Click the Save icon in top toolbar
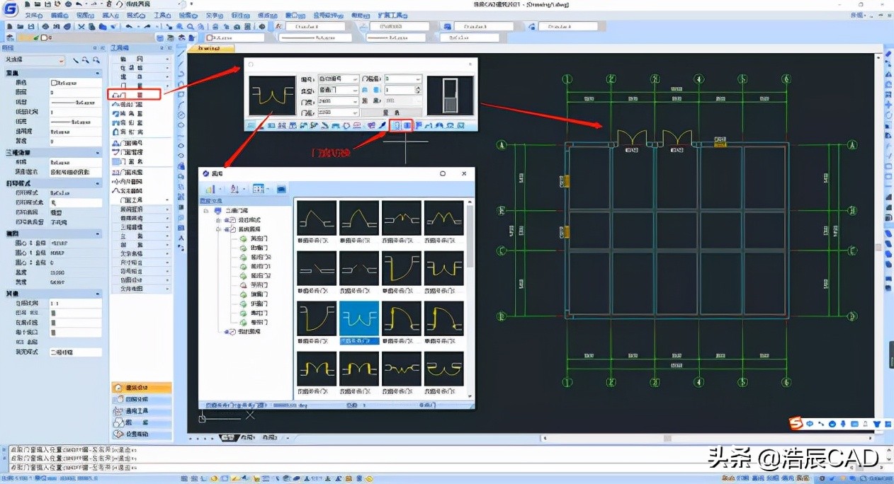The image size is (894, 484). tap(30, 26)
